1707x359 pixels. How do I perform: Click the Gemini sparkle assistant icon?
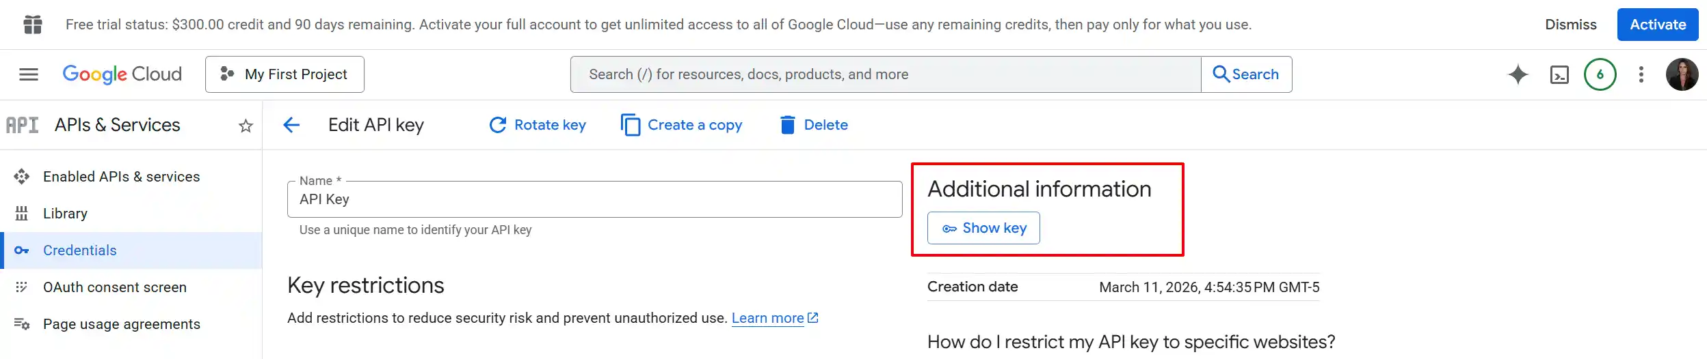1518,74
